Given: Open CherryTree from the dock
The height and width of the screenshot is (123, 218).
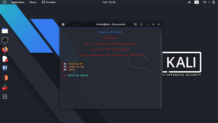Looking at the screenshot, I should coord(5,87).
